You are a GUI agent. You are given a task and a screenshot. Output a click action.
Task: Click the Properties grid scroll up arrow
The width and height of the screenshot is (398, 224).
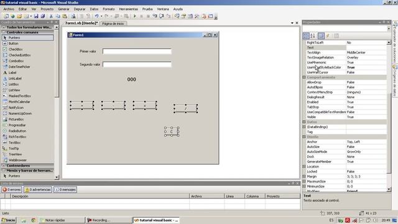[x=389, y=43]
